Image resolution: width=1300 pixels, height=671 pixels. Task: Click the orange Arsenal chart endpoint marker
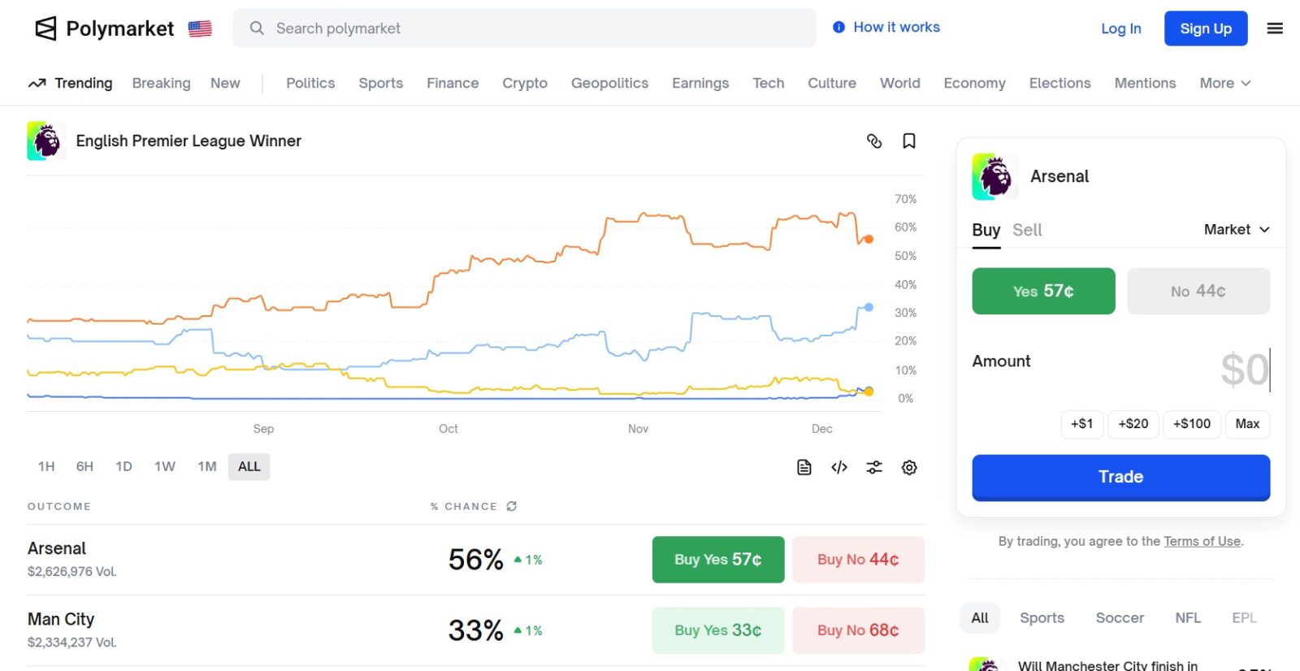[869, 239]
